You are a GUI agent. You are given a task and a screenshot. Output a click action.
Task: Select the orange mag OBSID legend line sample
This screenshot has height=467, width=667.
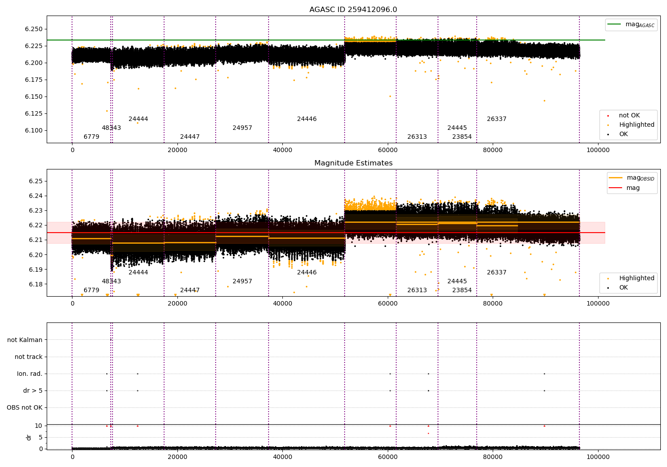tap(615, 178)
